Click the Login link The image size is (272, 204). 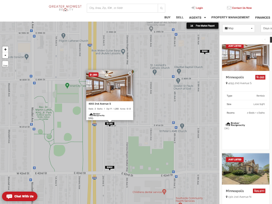tap(199, 8)
